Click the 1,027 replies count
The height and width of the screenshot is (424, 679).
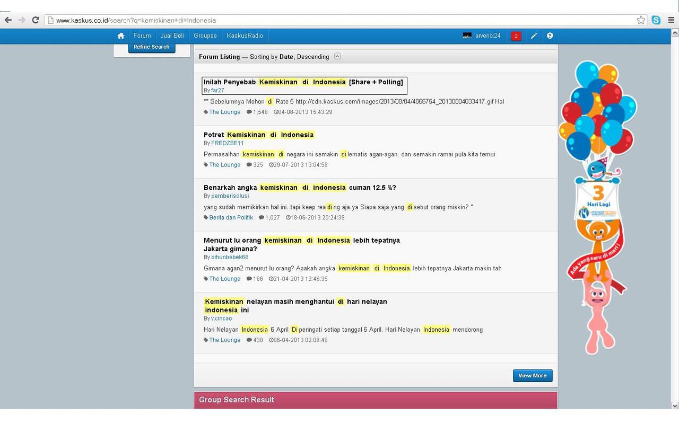[269, 218]
